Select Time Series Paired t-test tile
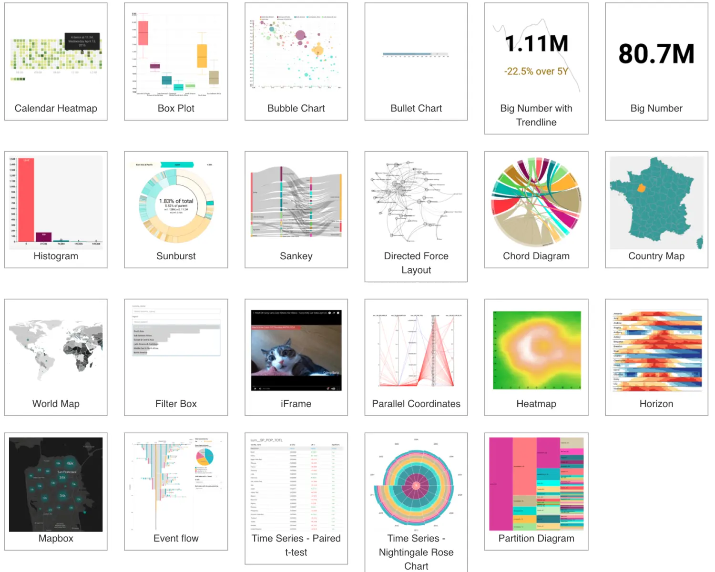The width and height of the screenshot is (715, 572). [296, 499]
